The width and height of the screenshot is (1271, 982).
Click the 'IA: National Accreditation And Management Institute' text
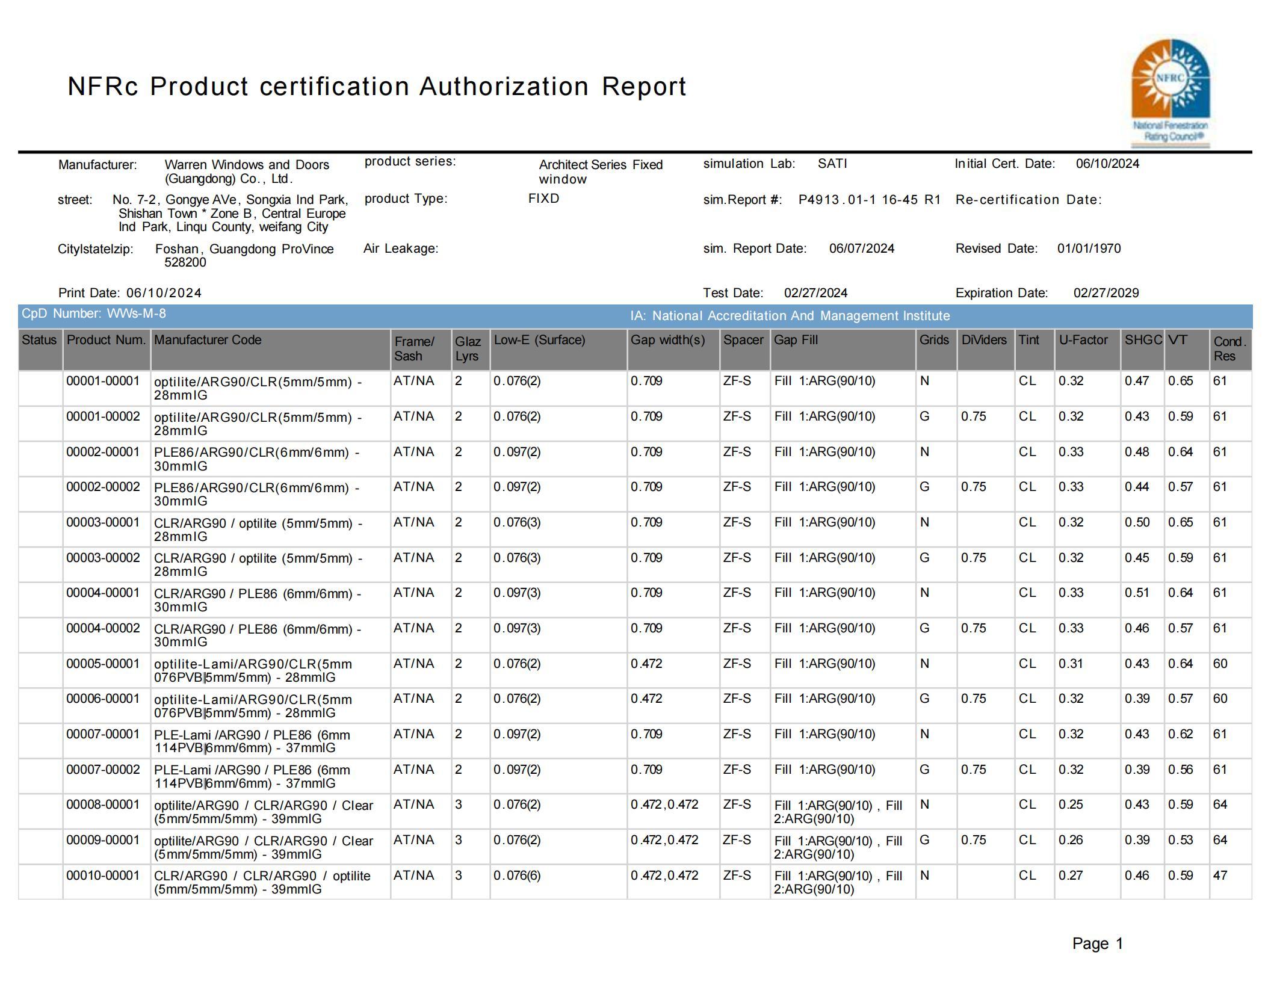(790, 316)
